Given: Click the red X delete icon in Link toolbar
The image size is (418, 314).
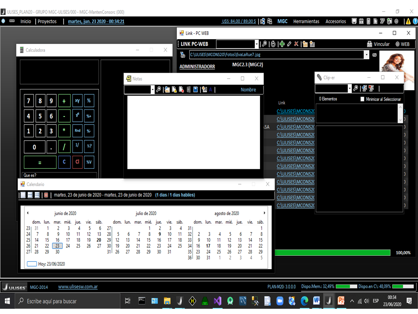Looking at the screenshot, I should tap(296, 44).
